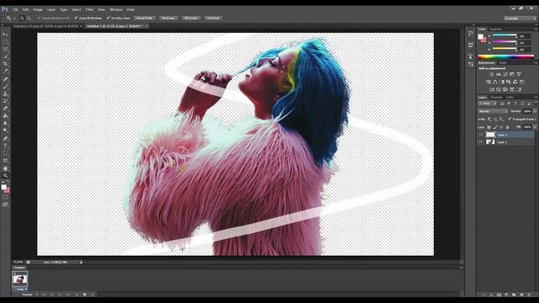Viewport: 539px width, 303px height.
Task: Toggle Scrubby Zoom checkbox
Action: (x=118, y=18)
